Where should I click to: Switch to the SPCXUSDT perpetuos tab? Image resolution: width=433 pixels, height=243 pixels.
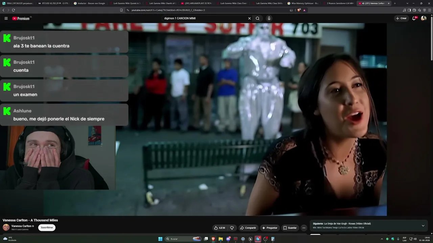point(18,3)
